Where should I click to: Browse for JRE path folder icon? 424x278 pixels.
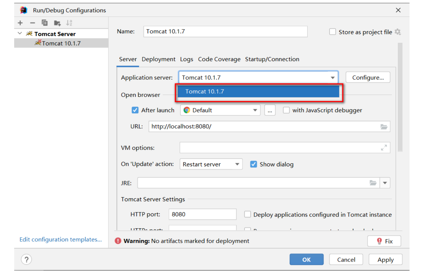click(373, 183)
